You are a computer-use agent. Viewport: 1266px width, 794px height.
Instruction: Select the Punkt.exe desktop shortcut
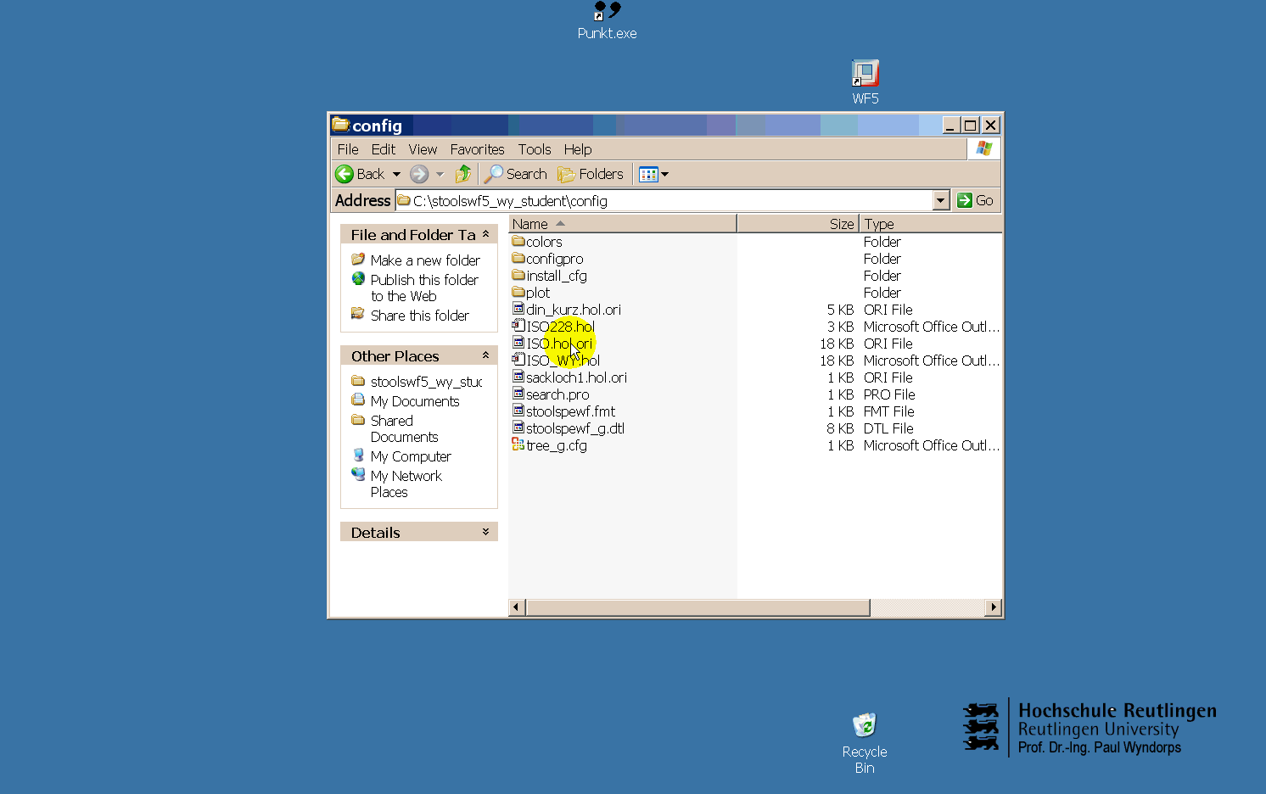[x=607, y=21]
